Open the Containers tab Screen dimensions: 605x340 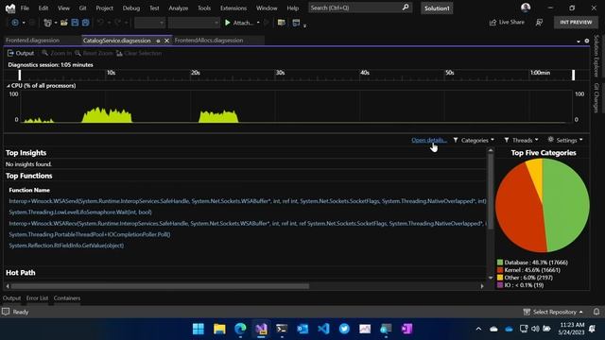click(x=67, y=298)
